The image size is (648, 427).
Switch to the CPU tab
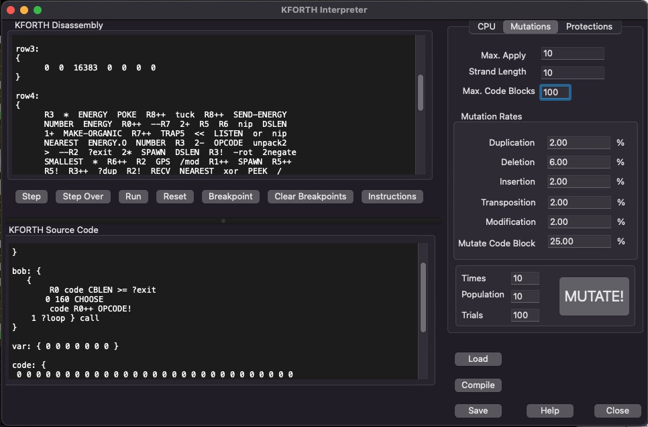pyautogui.click(x=486, y=26)
